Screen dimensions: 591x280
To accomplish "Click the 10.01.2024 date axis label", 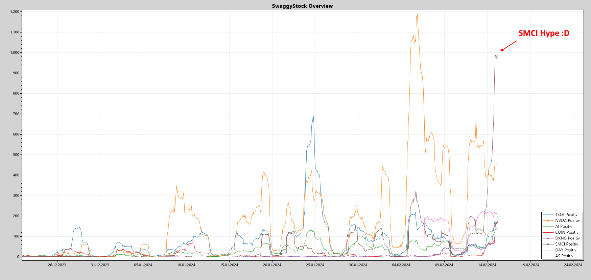I will (x=186, y=265).
